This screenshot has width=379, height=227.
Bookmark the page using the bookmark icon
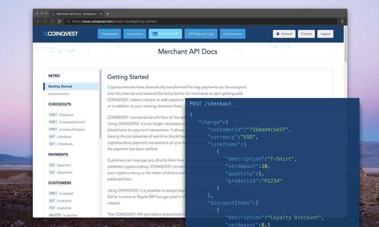click(59, 22)
